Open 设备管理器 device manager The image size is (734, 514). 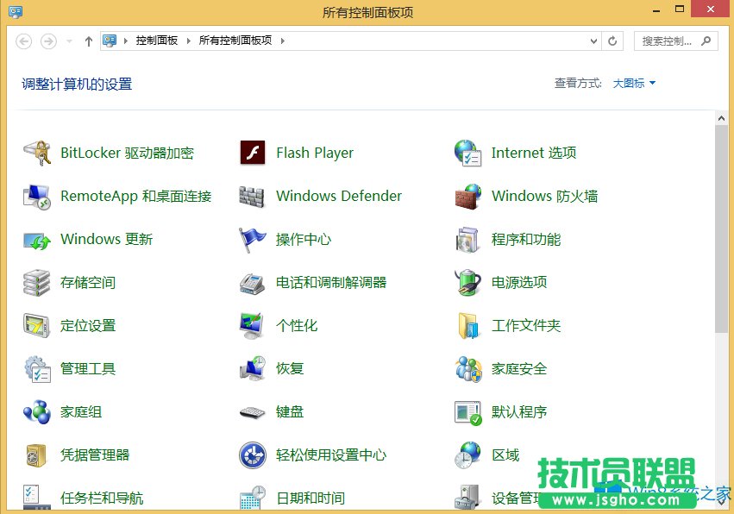click(518, 498)
